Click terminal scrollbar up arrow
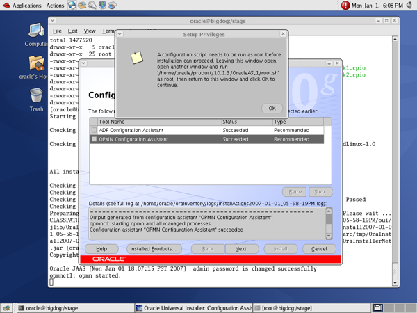The image size is (417, 313). tap(395, 39)
